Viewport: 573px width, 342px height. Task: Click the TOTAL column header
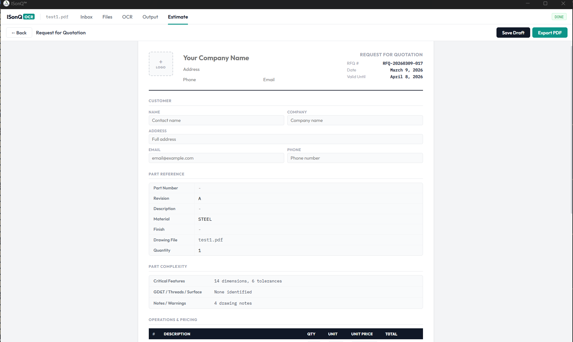point(391,334)
